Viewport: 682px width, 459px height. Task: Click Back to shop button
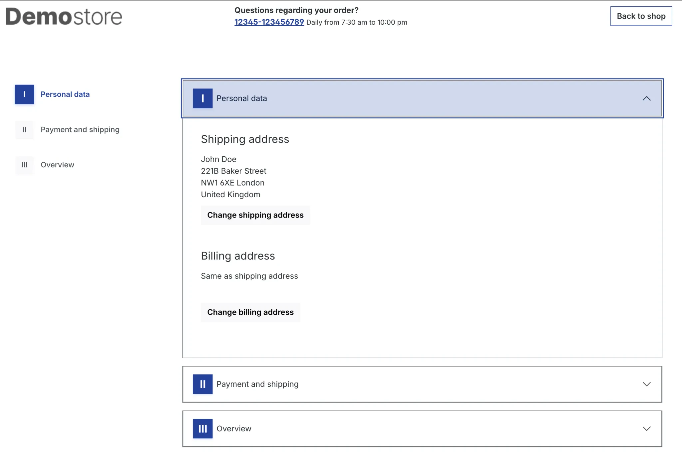[x=641, y=16]
